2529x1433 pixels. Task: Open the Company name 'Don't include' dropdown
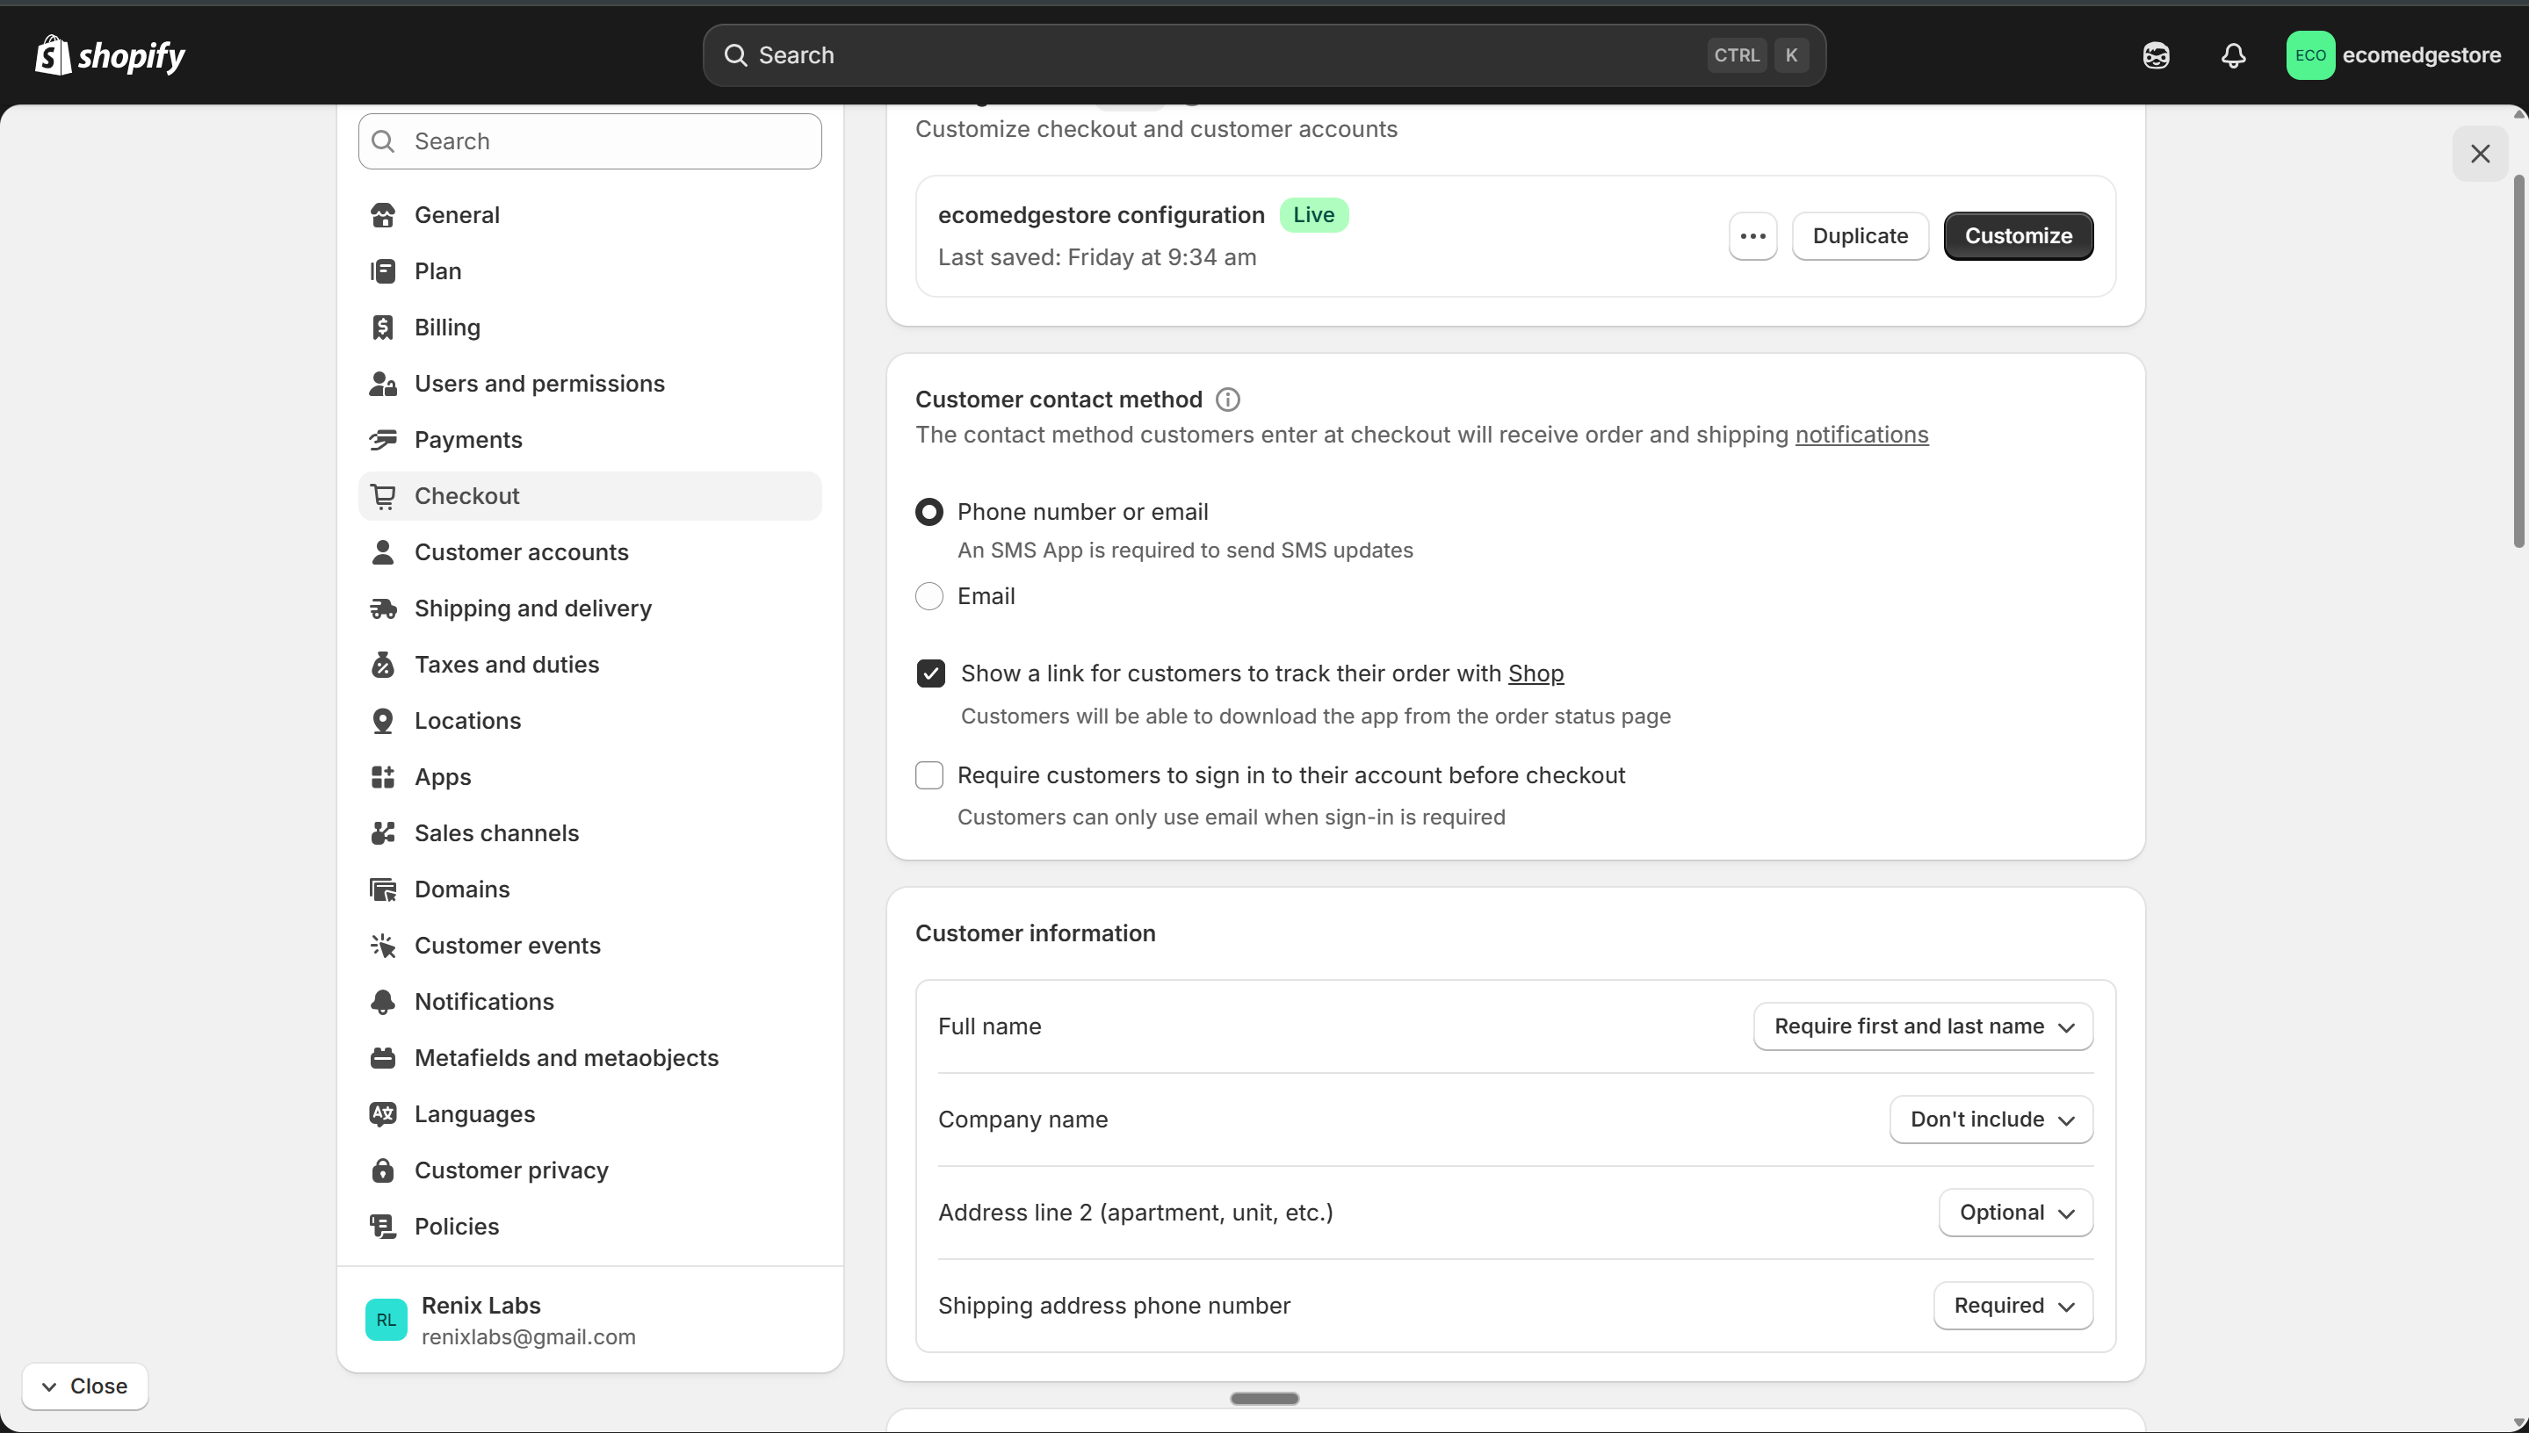pyautogui.click(x=1990, y=1119)
